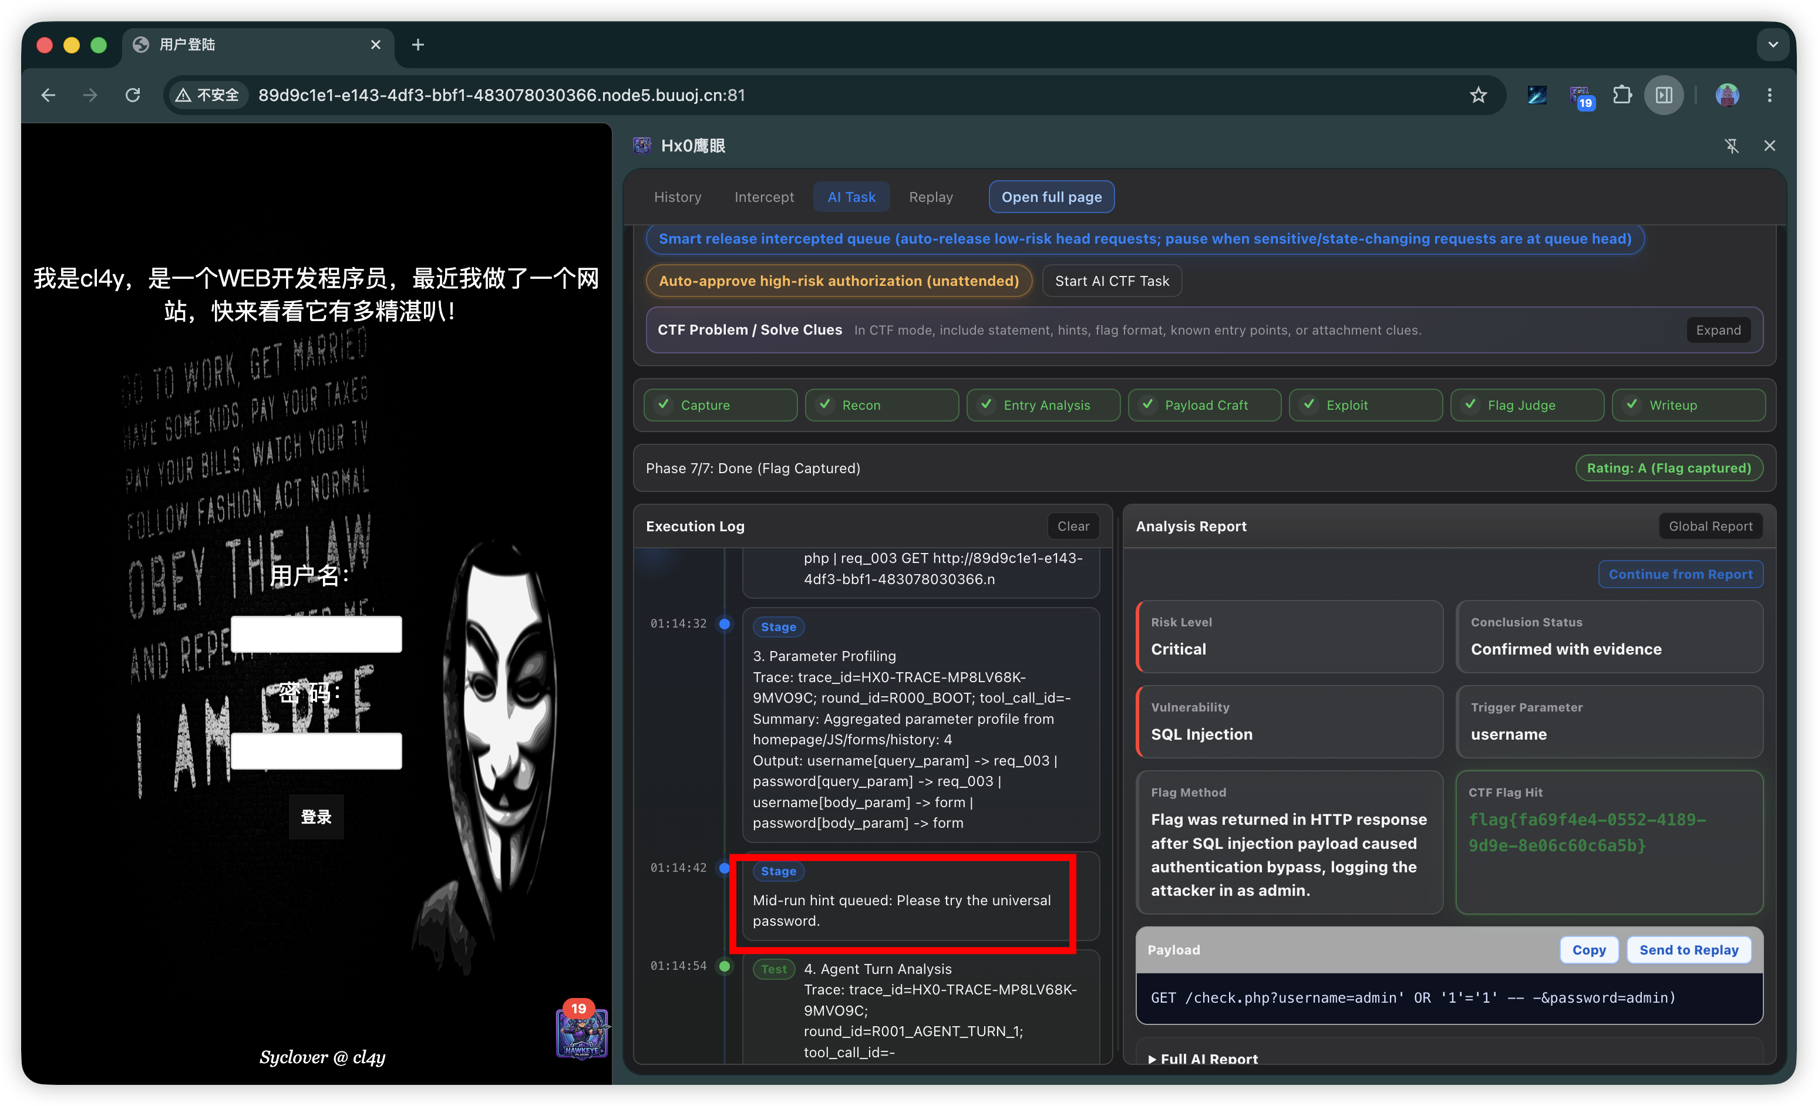Pin the HxO鹰眼 side panel
This screenshot has width=1818, height=1106.
click(x=1732, y=146)
